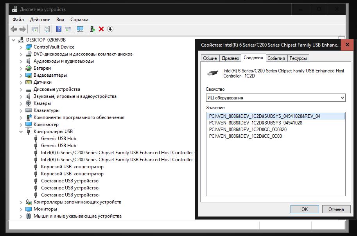Switch to the Драйвер tab
Screen dimensions: 357x236
(x=230, y=58)
